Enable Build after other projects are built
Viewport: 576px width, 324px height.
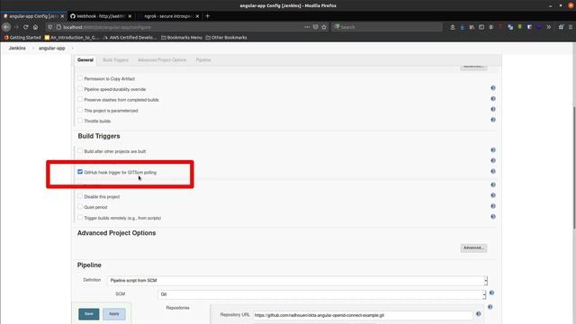point(80,150)
